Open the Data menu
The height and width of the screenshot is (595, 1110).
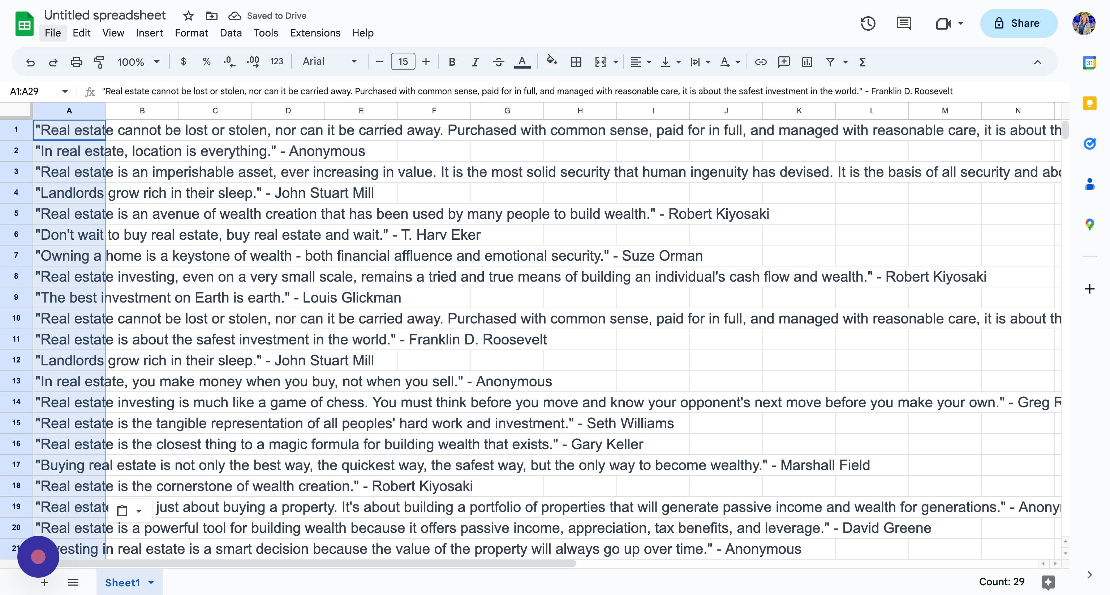click(x=231, y=33)
